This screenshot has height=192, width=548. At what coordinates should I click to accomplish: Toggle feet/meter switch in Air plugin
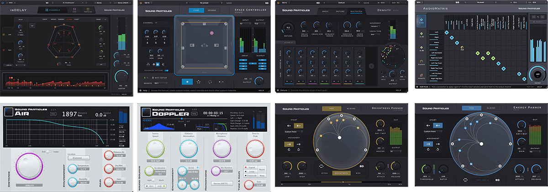click(49, 152)
